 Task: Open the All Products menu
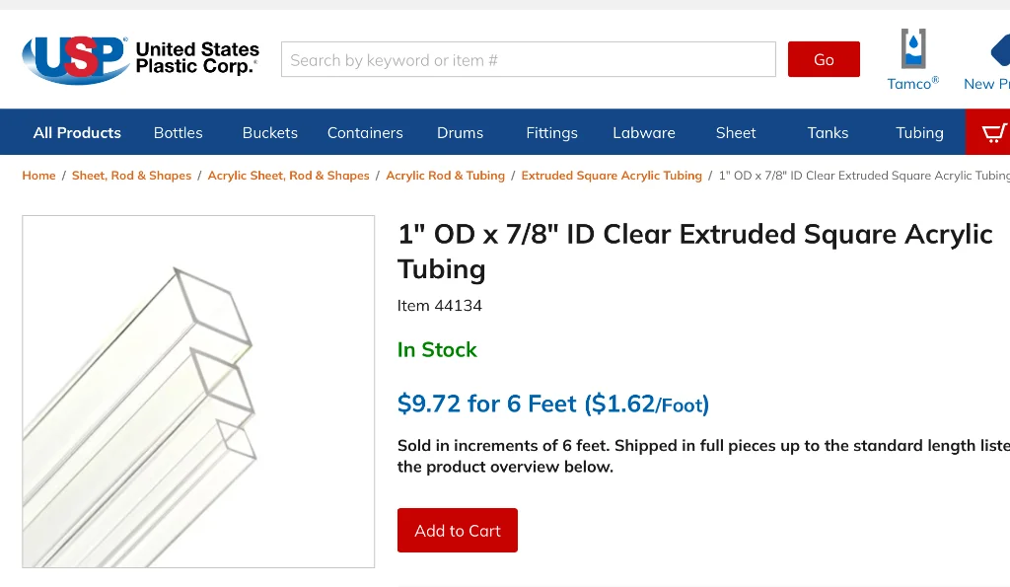tap(77, 132)
